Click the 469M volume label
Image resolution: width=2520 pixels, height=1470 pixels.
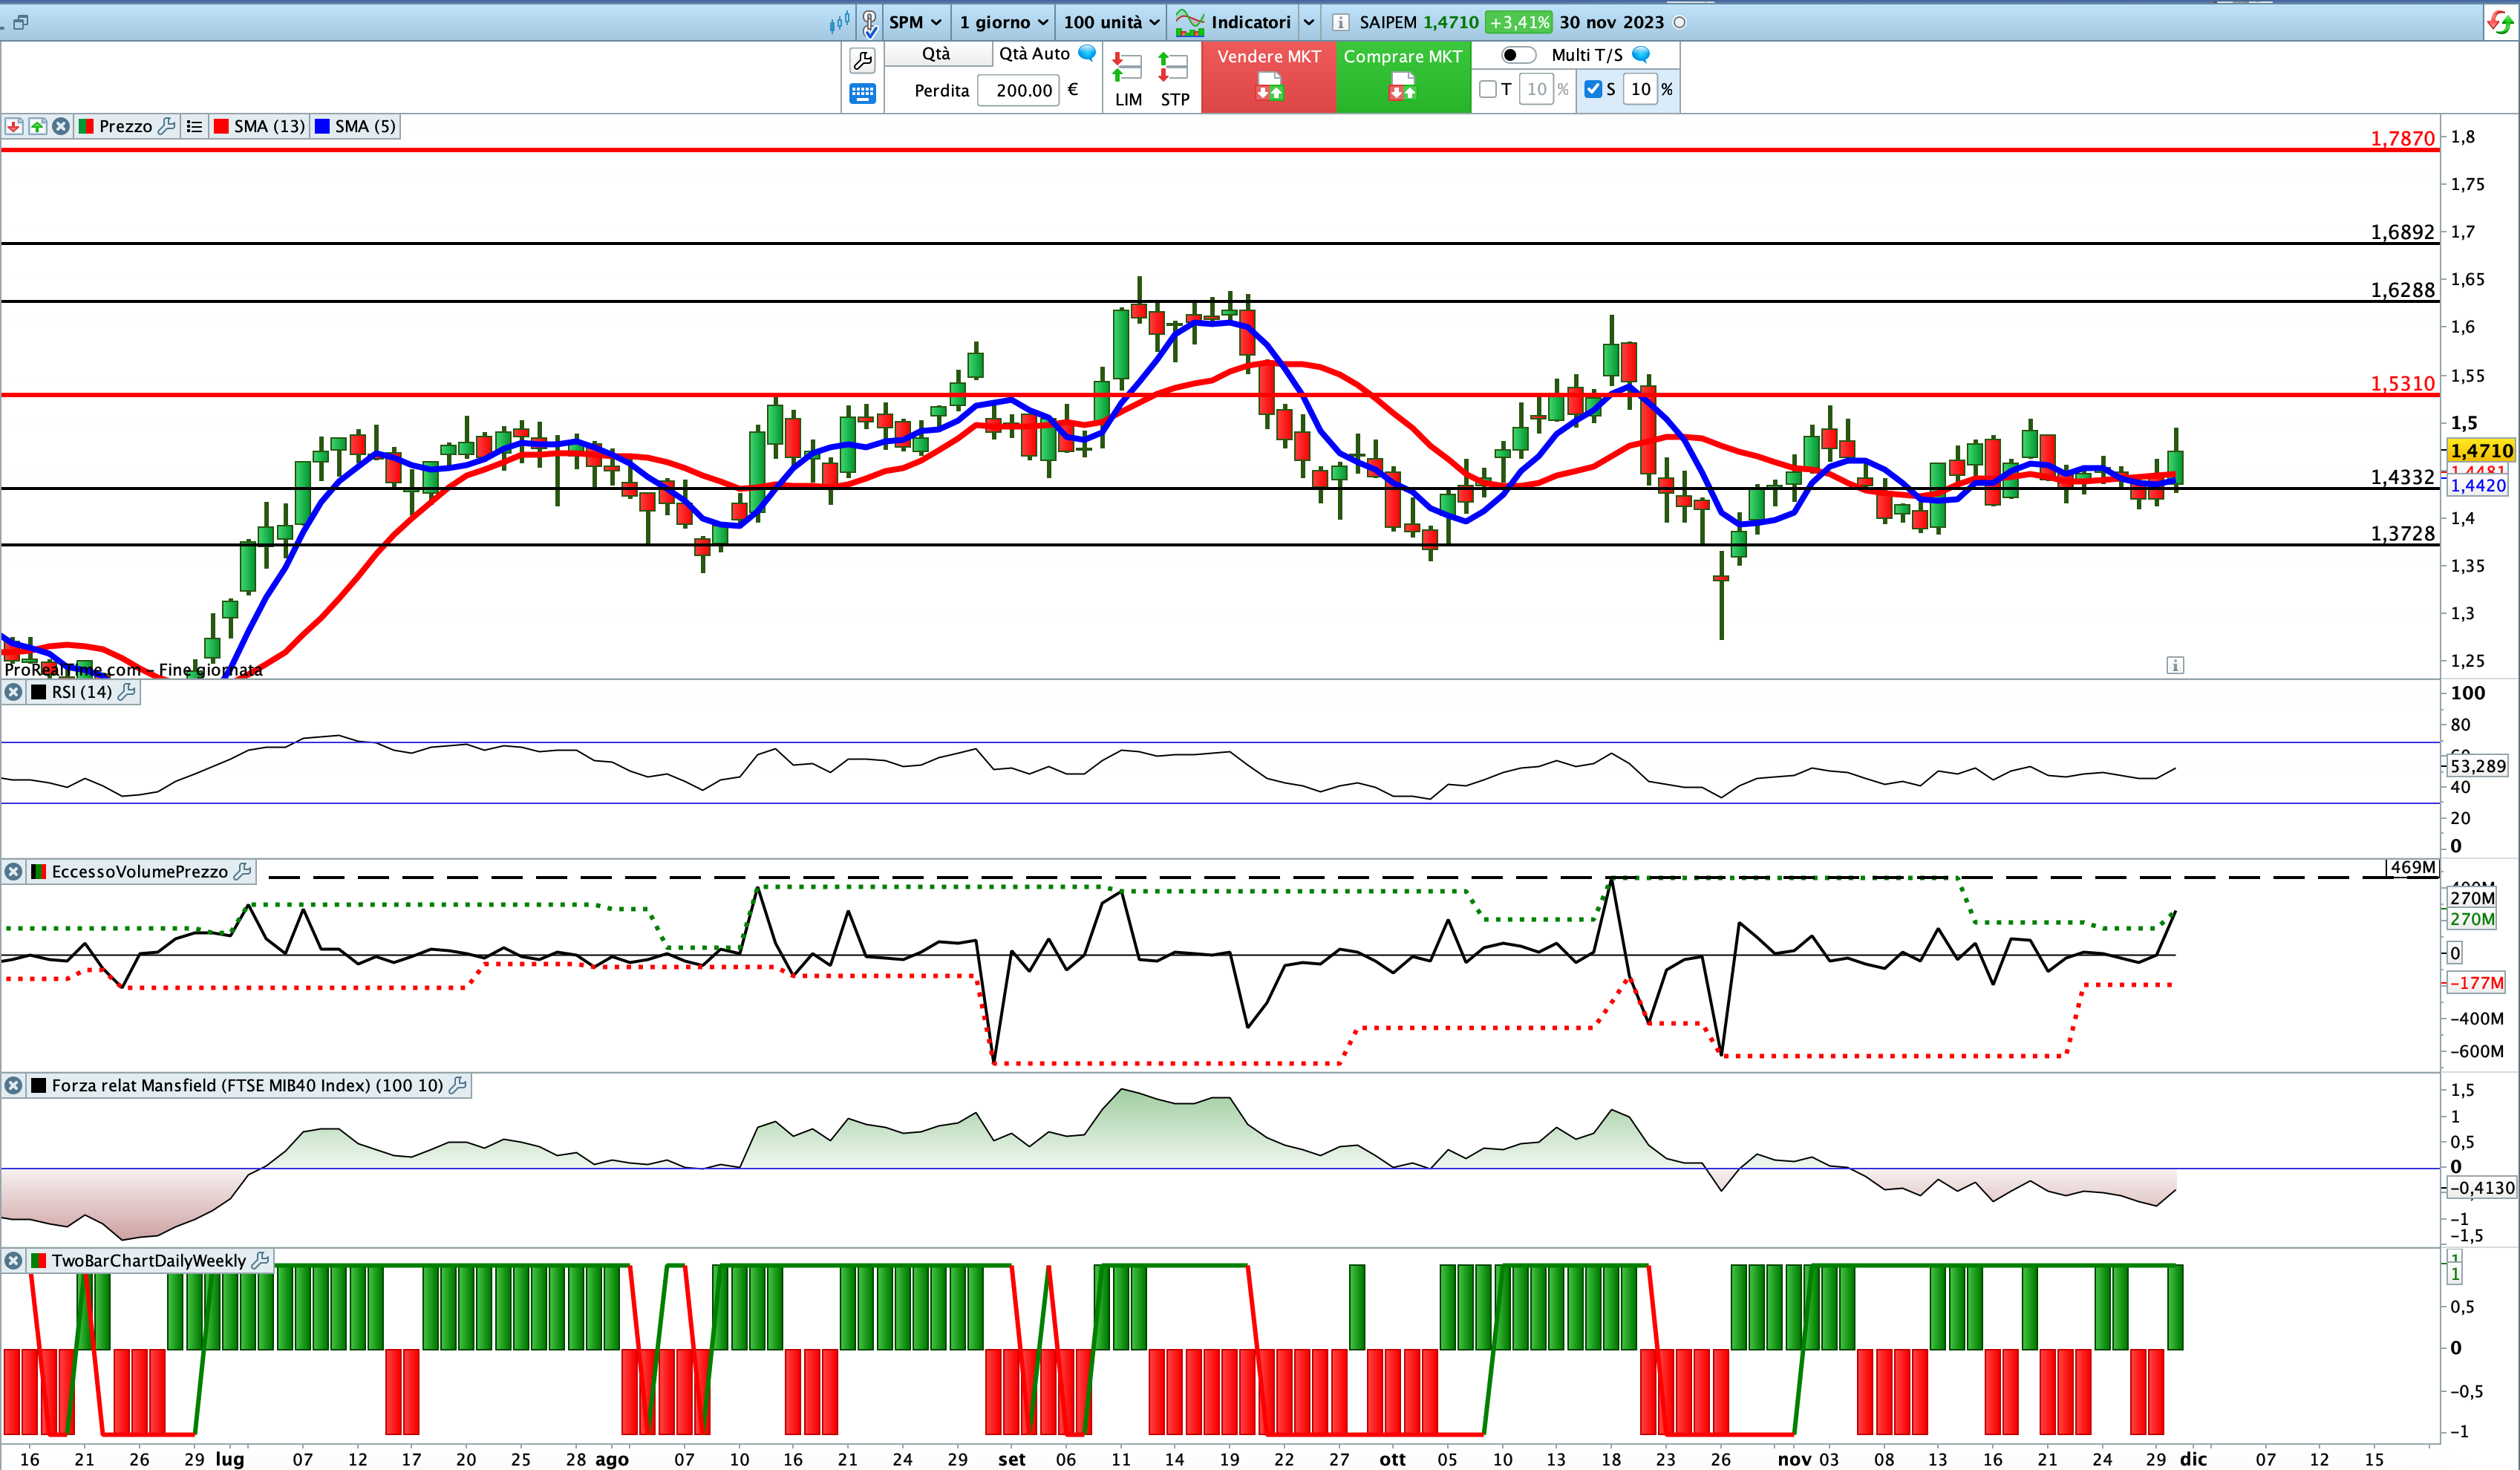click(2412, 868)
